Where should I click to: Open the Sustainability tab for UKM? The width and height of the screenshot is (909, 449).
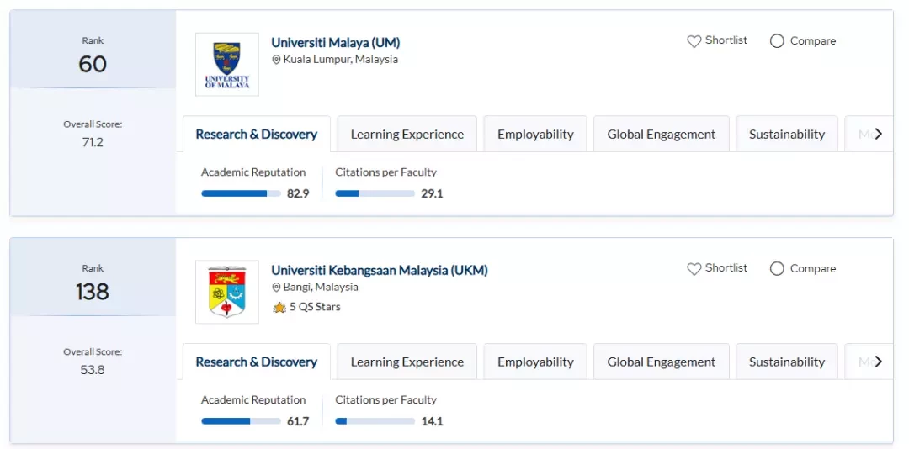[787, 362]
